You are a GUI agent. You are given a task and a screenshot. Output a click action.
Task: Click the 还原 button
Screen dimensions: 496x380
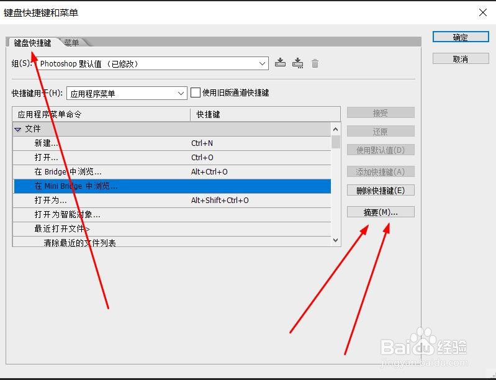tap(381, 131)
